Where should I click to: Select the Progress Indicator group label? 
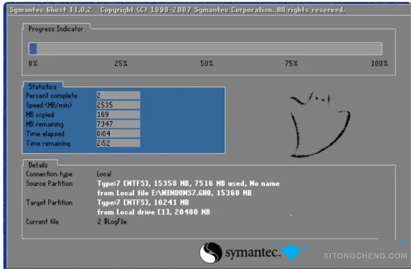click(x=55, y=29)
